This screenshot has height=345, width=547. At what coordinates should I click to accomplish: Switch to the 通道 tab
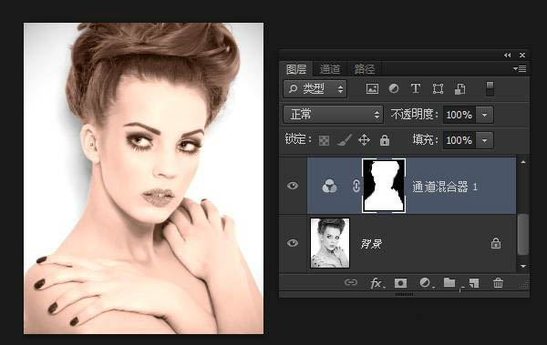tap(330, 69)
